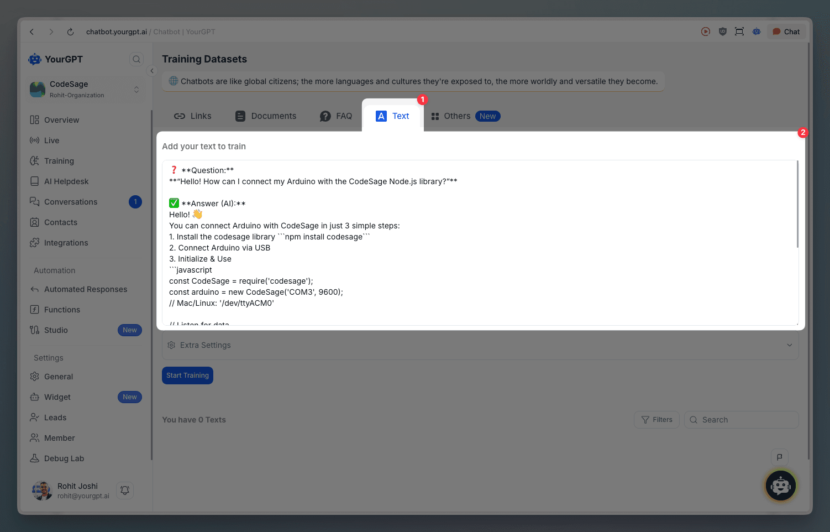Screen dimensions: 830x532
Task: Expand the Extra Settings section
Action: [480, 345]
